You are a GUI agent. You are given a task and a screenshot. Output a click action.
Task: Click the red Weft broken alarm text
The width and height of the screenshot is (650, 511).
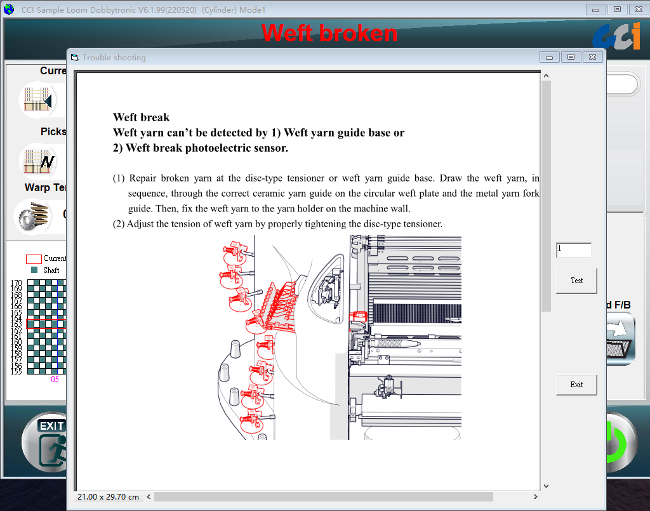point(329,33)
